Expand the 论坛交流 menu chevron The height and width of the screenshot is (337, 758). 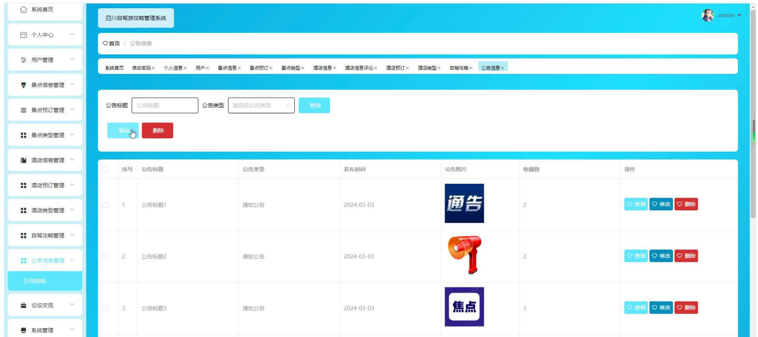point(72,305)
